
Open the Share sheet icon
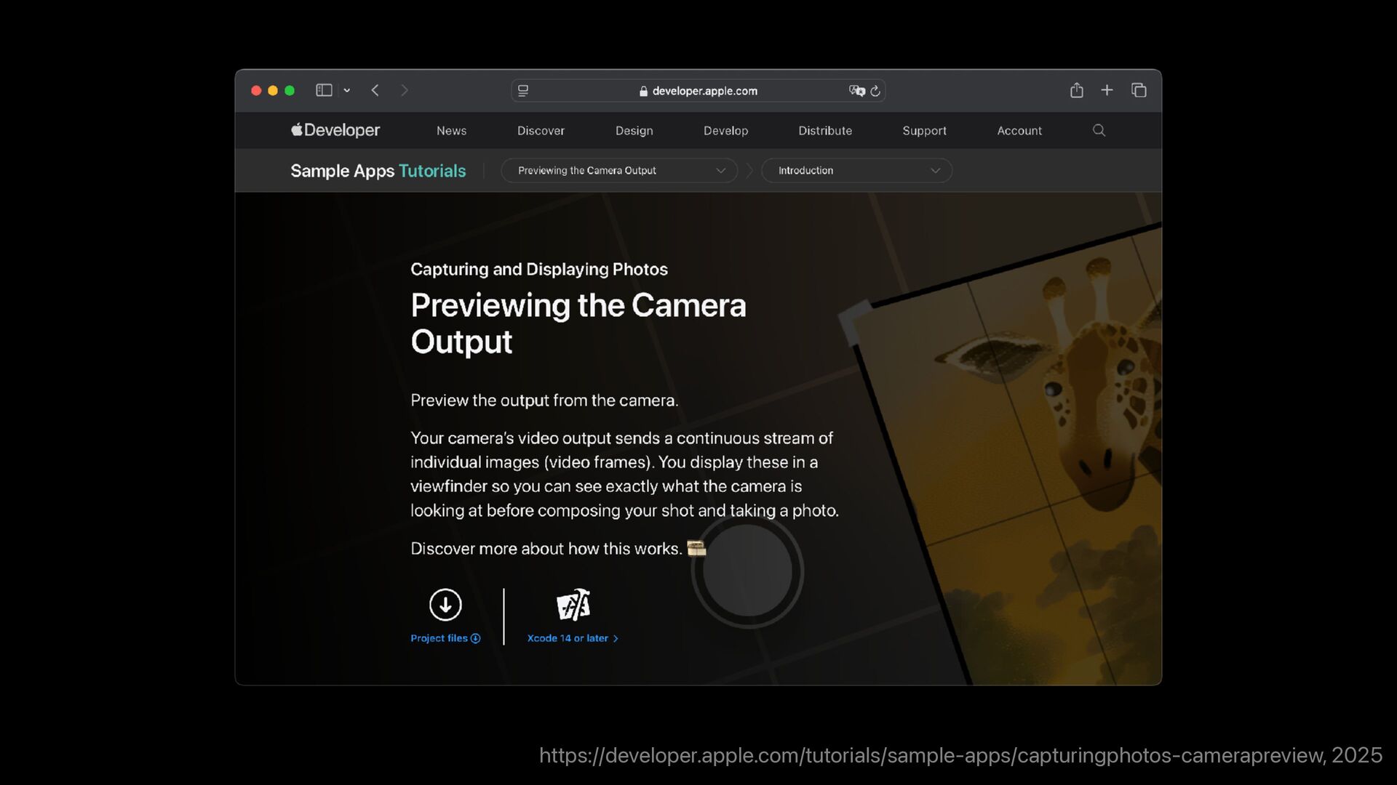(1077, 90)
